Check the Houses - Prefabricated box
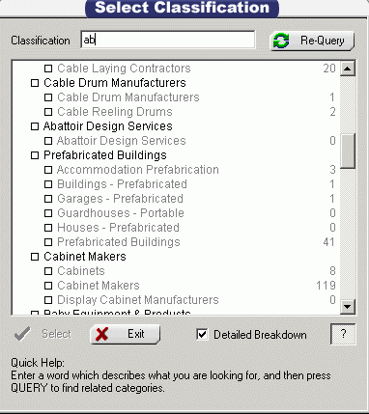Image resolution: width=369 pixels, height=414 pixels. pos(48,228)
